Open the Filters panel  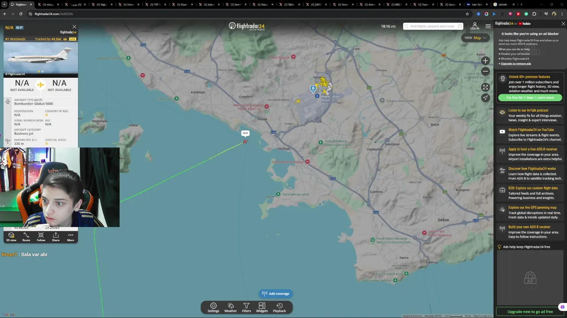pos(246,307)
